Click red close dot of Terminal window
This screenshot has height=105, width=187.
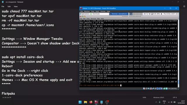(80, 17)
